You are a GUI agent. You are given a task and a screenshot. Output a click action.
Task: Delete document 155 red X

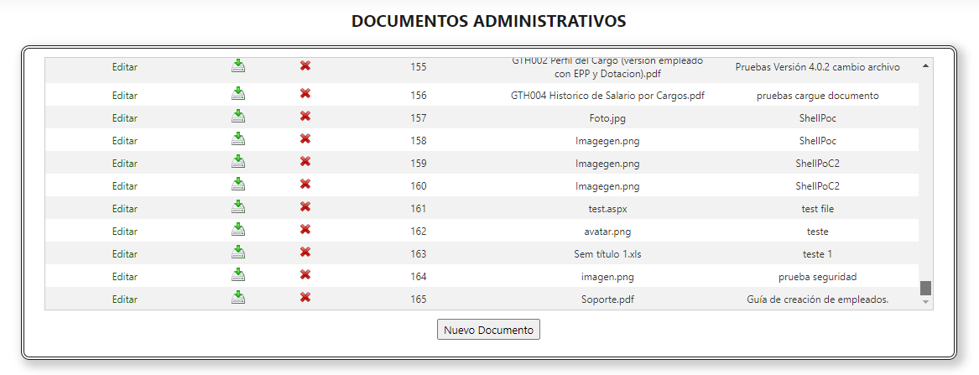(305, 65)
